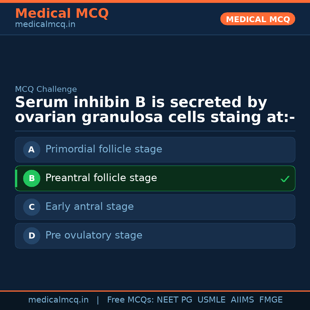Select the FMGE footer label

[x=271, y=300]
